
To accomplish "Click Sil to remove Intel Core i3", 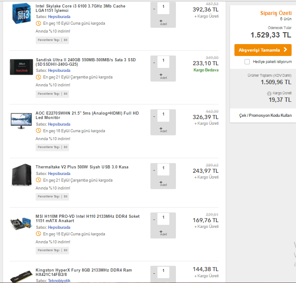I will pyautogui.click(x=66, y=40).
